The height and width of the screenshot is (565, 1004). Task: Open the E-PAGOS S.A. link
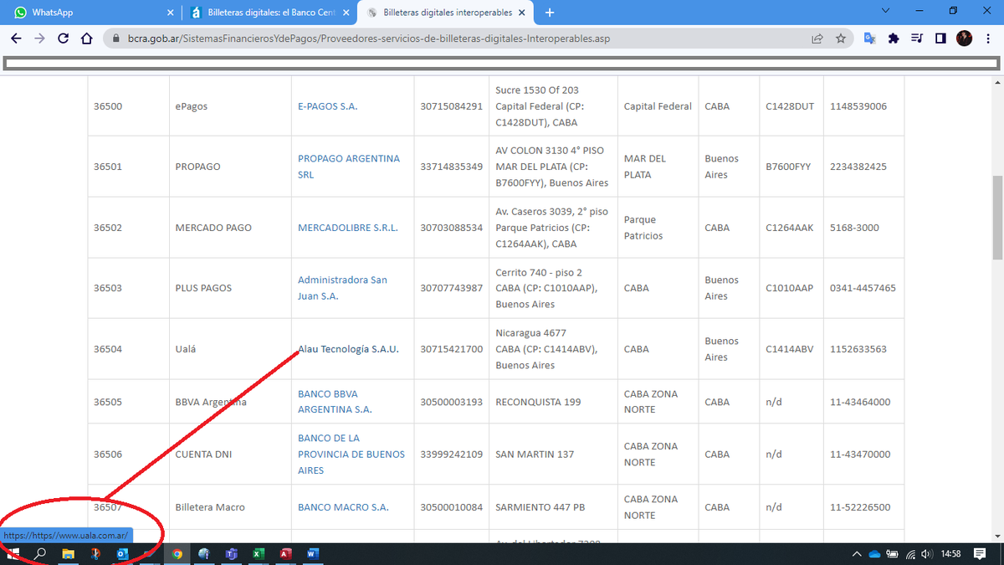[x=327, y=106]
